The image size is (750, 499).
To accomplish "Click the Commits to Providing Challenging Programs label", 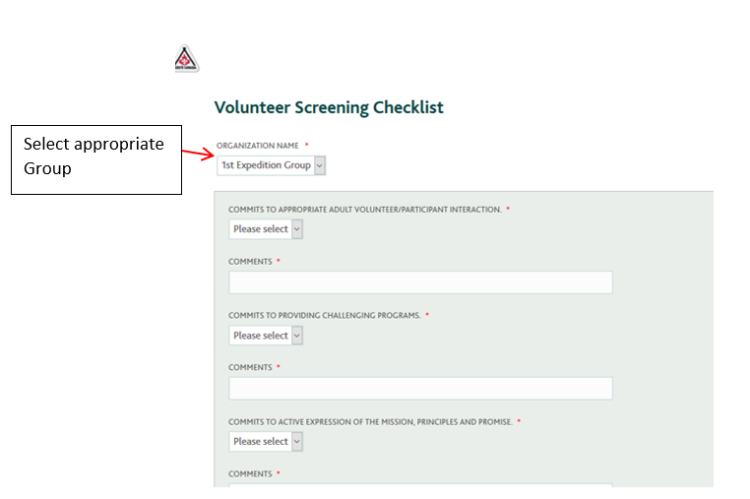I will [x=325, y=316].
